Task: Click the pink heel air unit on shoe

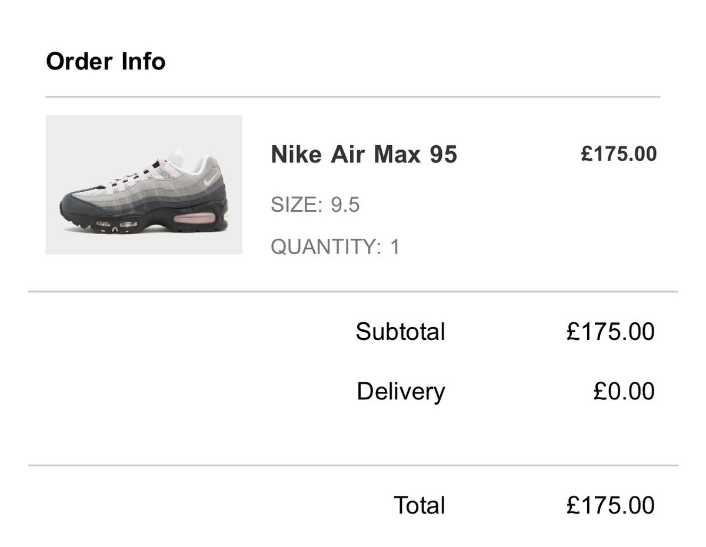Action: pyautogui.click(x=196, y=219)
